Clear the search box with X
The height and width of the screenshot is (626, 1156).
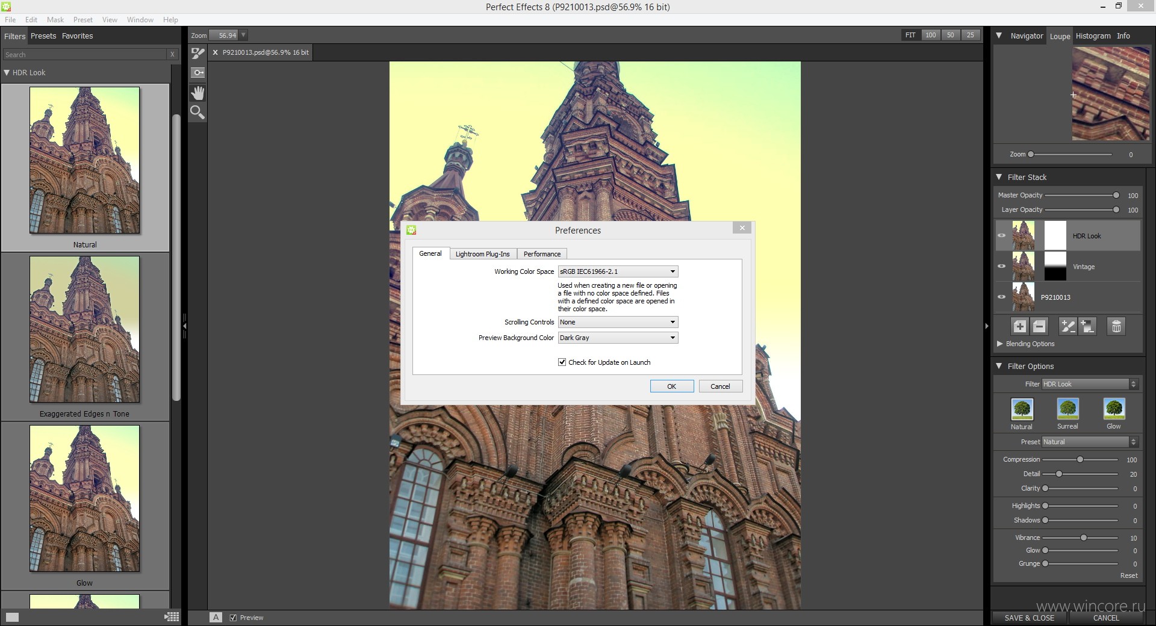(x=173, y=54)
